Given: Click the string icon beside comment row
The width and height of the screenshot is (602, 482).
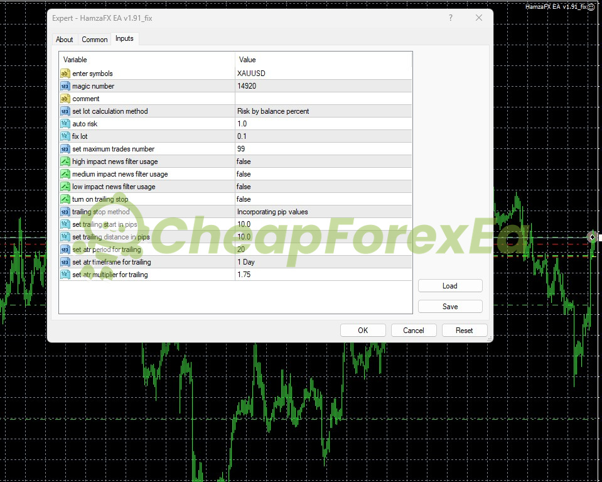Looking at the screenshot, I should [65, 99].
